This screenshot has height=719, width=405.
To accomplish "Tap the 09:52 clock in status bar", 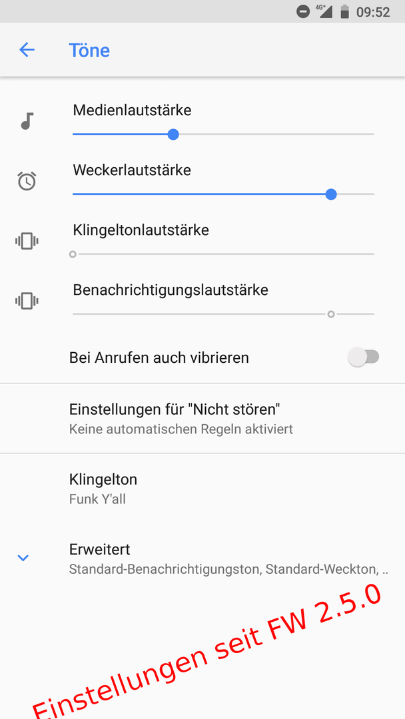I will point(373,12).
